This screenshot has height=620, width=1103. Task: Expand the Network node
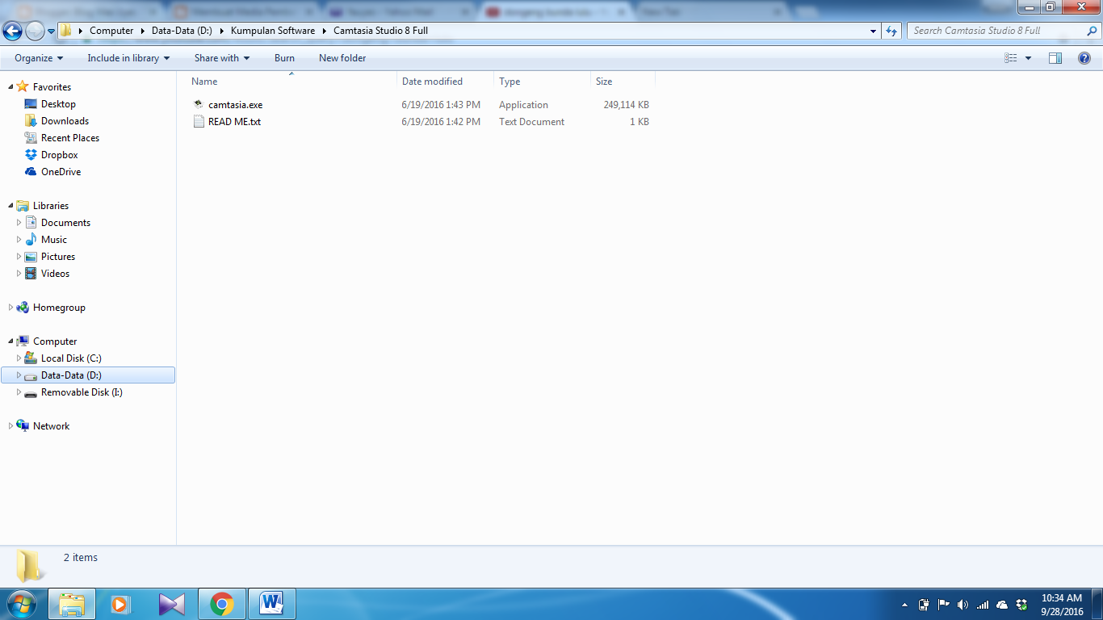[10, 426]
